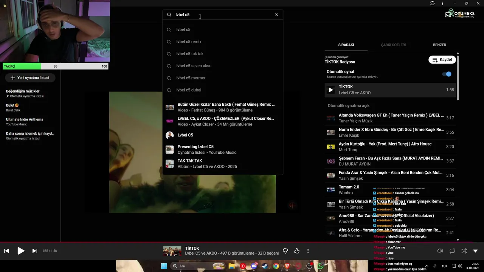Open Steam from the taskbar
This screenshot has width=484, height=272.
tap(265, 266)
